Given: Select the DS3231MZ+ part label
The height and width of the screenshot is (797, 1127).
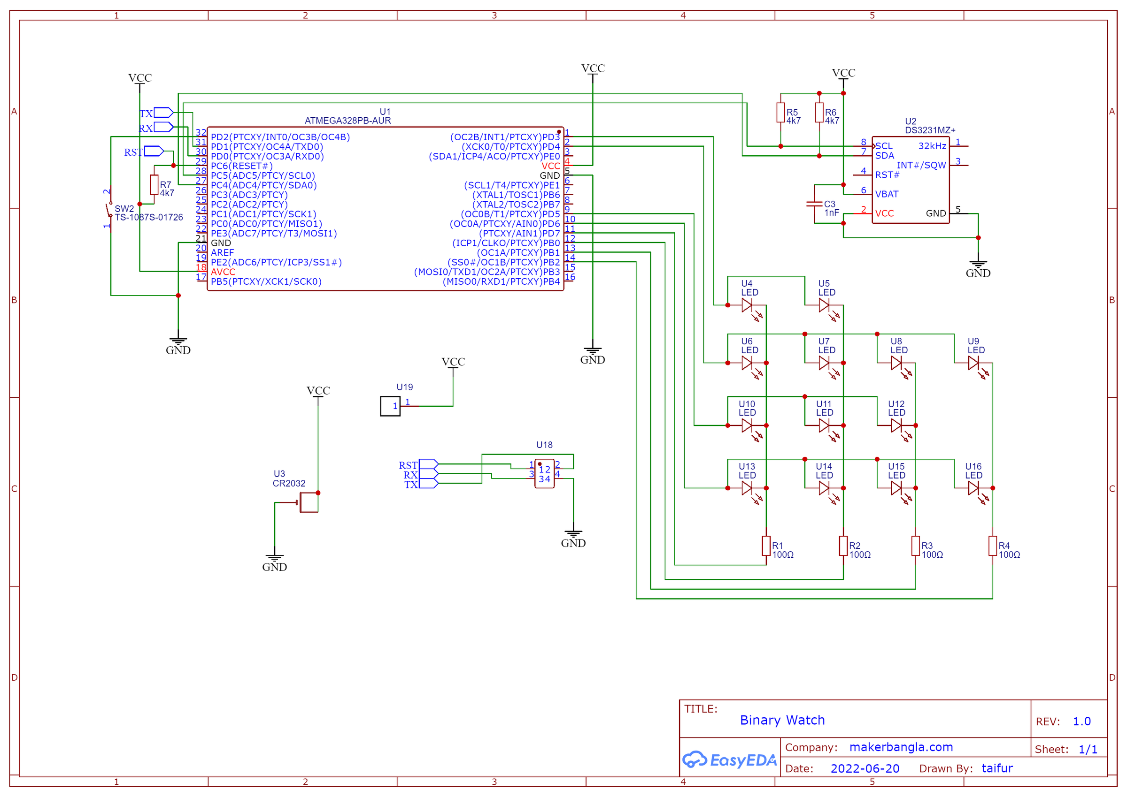Looking at the screenshot, I should tap(930, 130).
